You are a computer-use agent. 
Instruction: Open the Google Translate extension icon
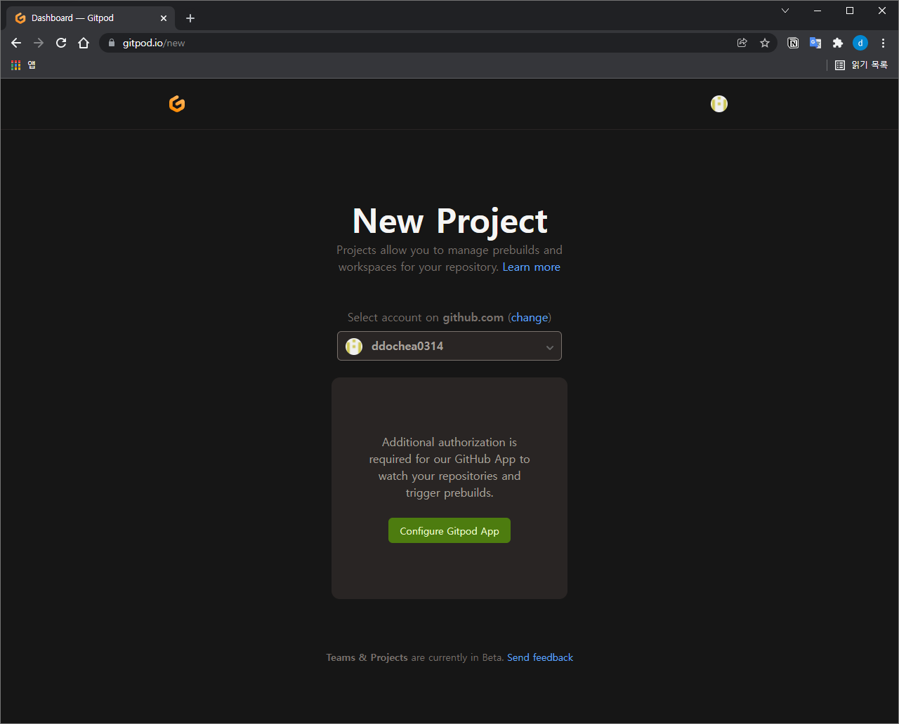[x=815, y=43]
